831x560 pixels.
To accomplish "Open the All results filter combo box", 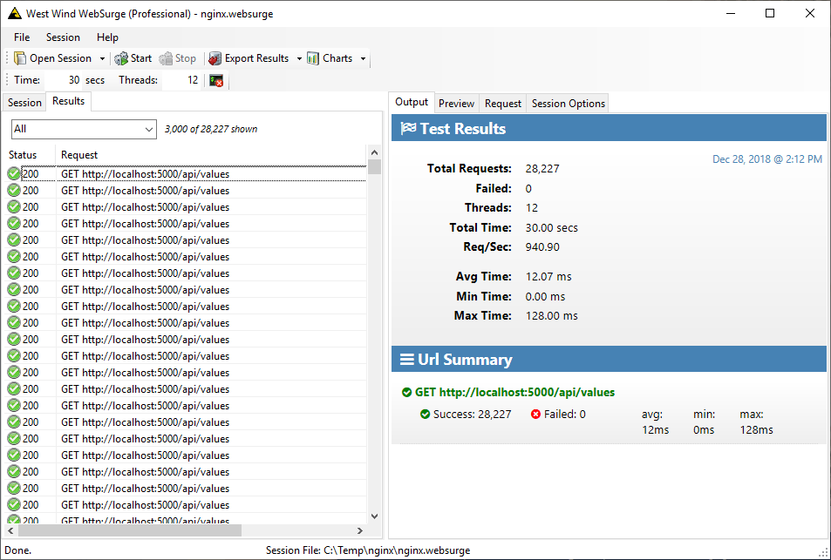I will 85,129.
